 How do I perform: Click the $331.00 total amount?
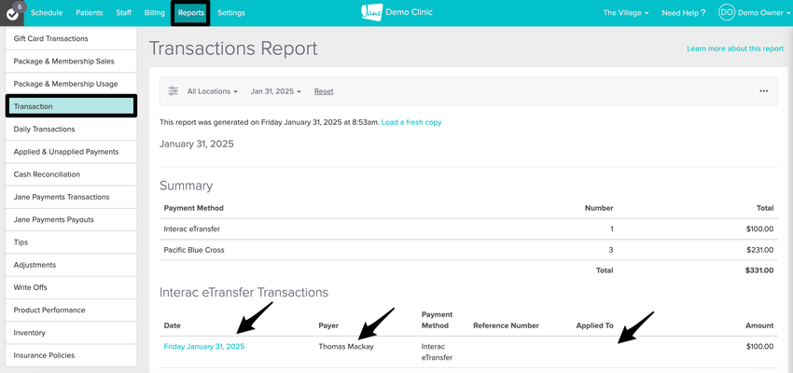[759, 270]
